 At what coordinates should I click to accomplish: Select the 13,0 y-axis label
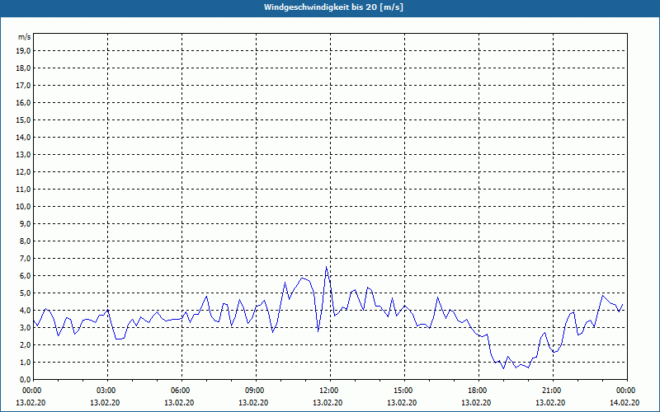click(23, 155)
